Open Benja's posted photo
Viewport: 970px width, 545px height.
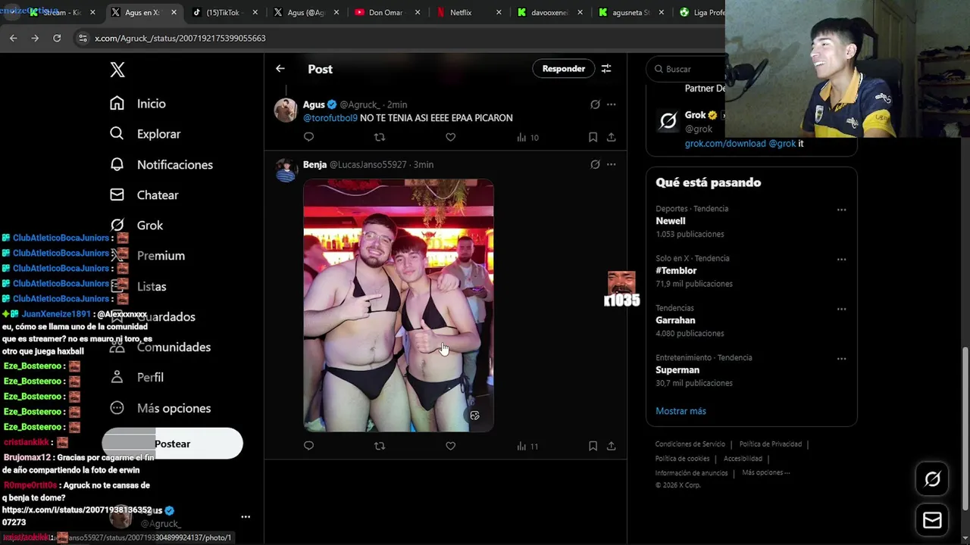pyautogui.click(x=399, y=305)
